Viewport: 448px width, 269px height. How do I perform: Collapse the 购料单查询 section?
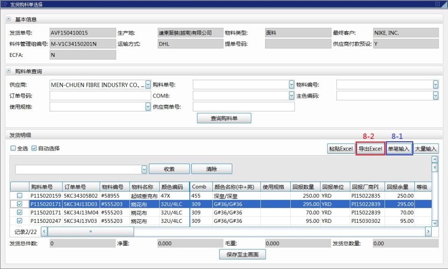(9, 71)
